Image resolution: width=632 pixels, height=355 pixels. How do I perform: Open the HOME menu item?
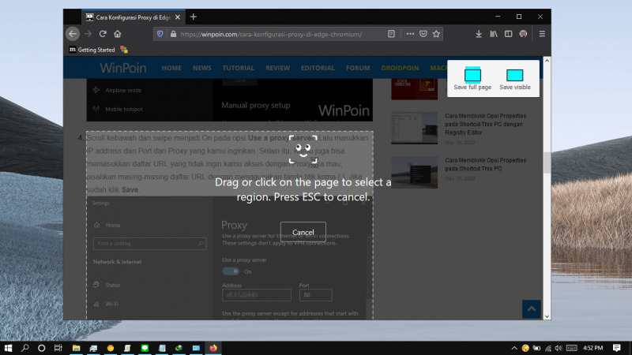pyautogui.click(x=171, y=68)
